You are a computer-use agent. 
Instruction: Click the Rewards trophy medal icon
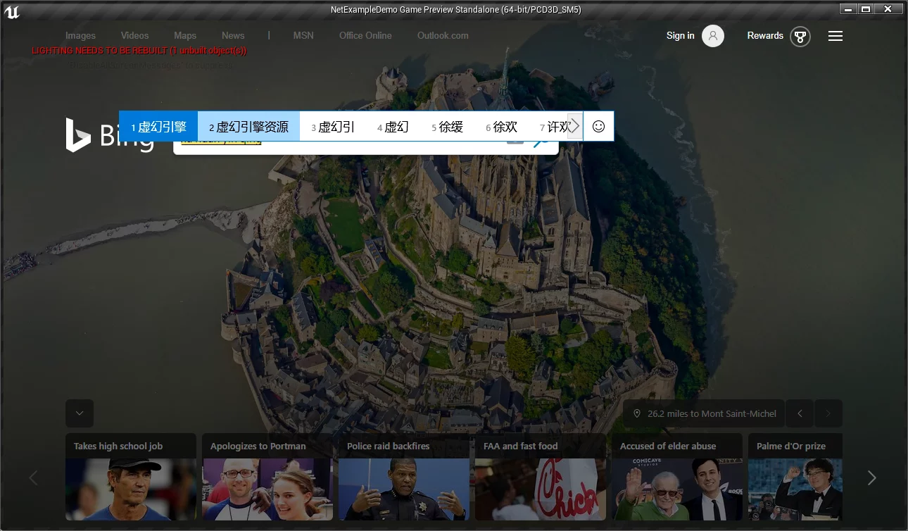point(800,37)
